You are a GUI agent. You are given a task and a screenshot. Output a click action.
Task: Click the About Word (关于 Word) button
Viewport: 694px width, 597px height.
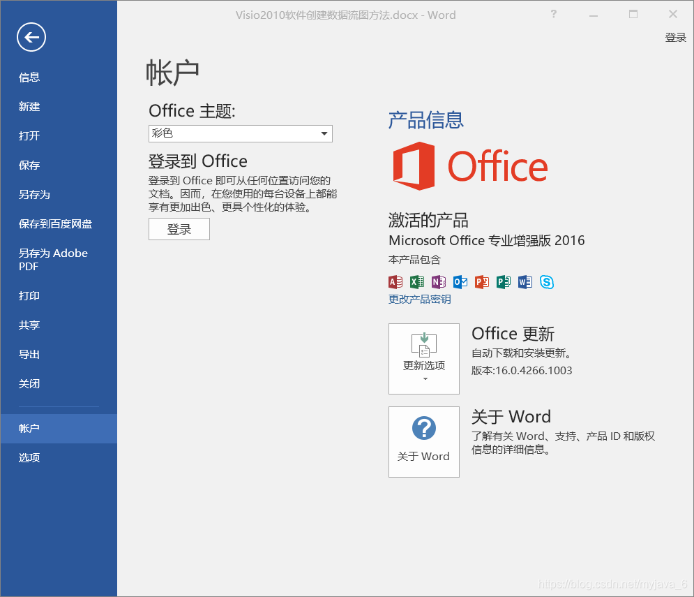pyautogui.click(x=424, y=442)
